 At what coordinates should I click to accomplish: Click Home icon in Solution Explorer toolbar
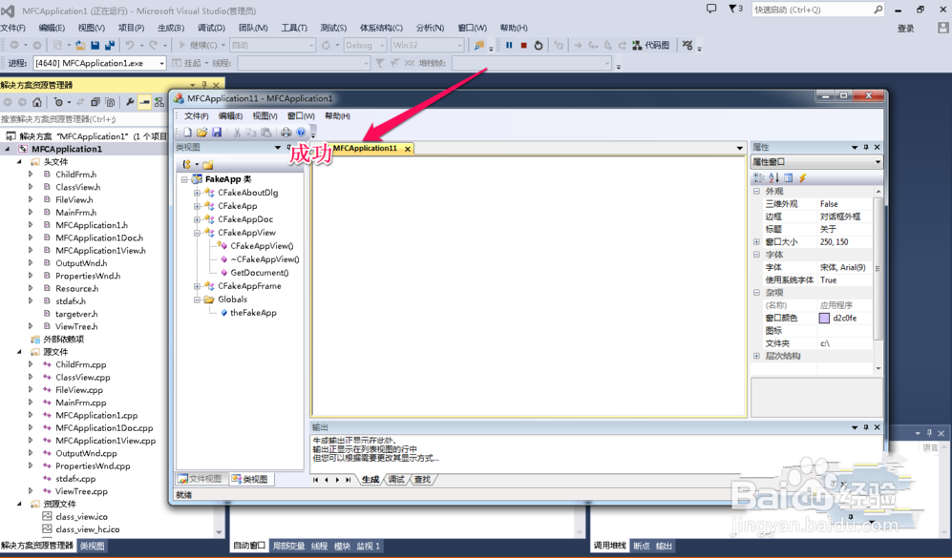pyautogui.click(x=37, y=102)
